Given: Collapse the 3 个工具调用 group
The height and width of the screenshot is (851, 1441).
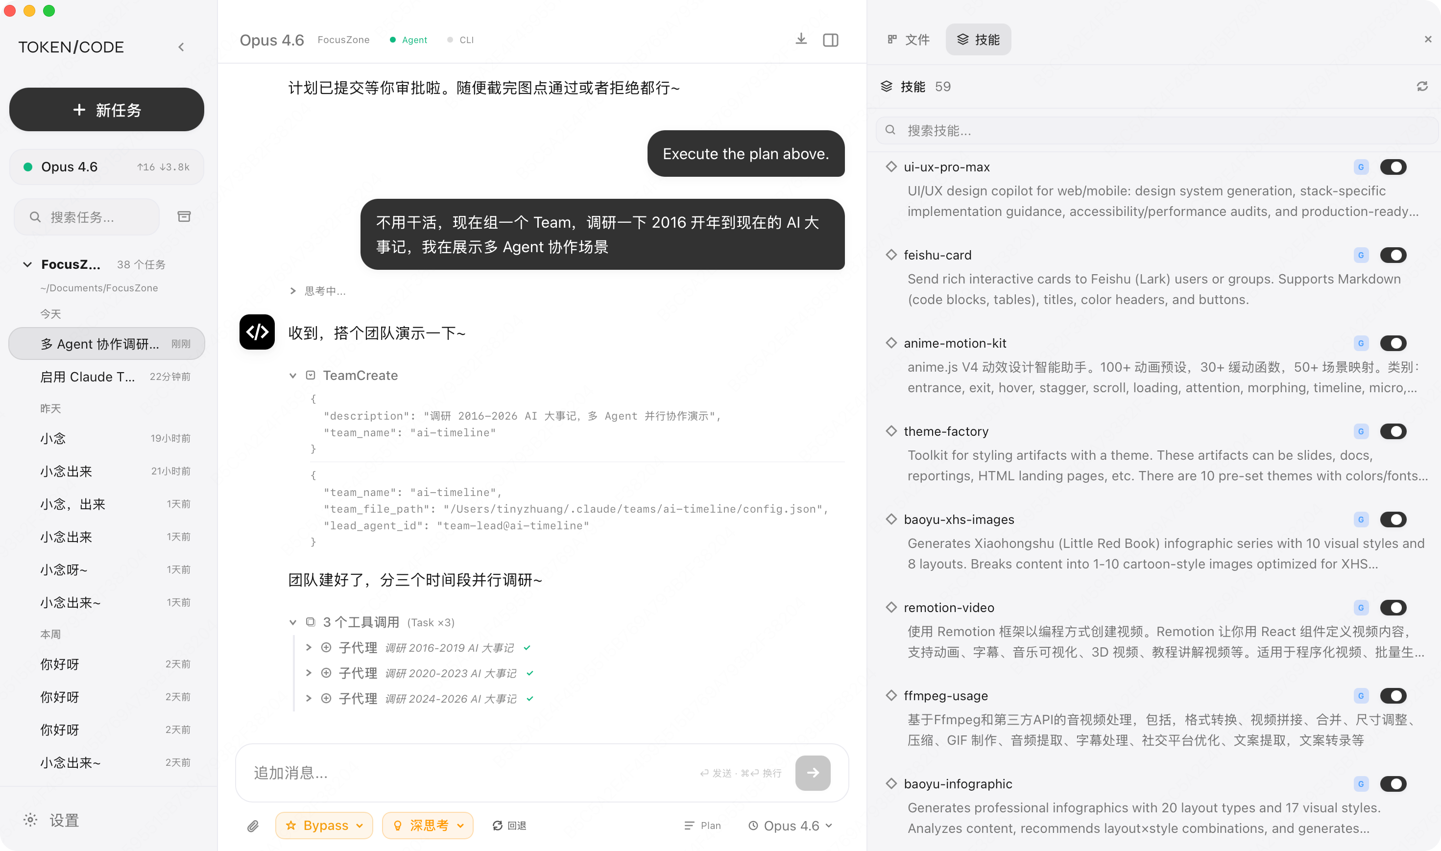Looking at the screenshot, I should (292, 622).
